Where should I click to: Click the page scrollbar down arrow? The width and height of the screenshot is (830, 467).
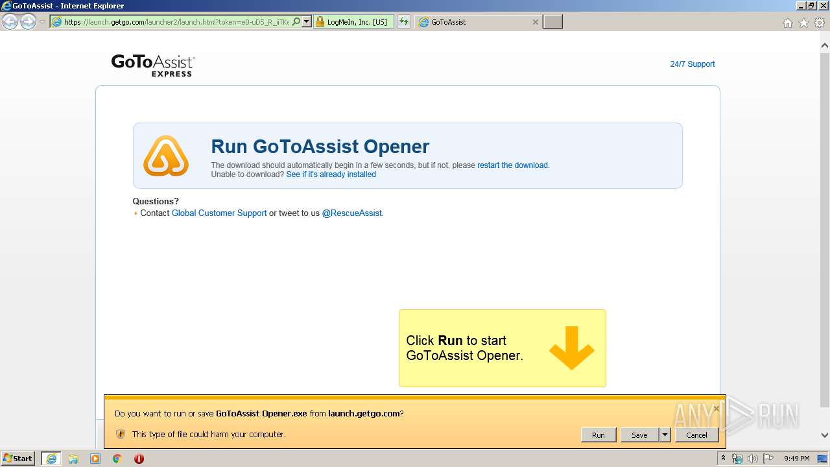[825, 435]
